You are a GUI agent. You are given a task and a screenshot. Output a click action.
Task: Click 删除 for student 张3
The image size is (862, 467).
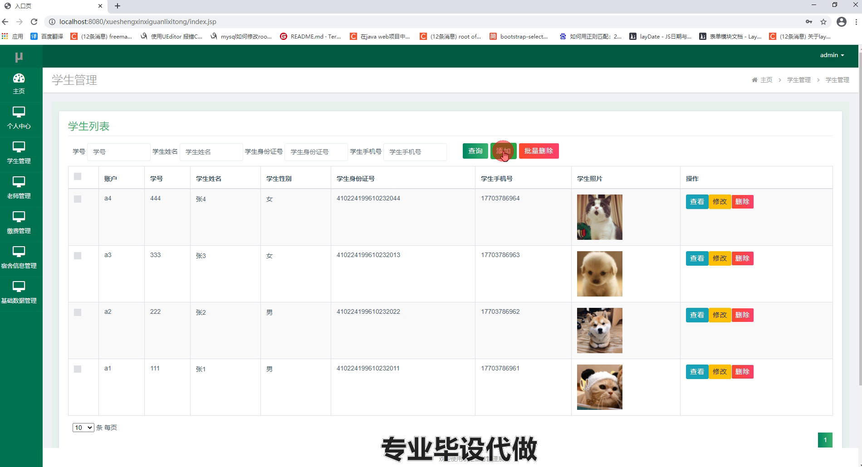[x=742, y=258]
